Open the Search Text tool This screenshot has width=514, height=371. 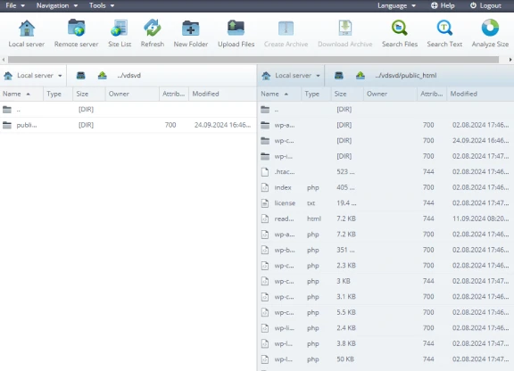[444, 29]
